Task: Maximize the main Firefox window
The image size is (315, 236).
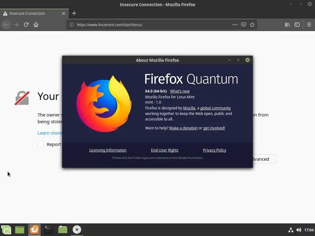Action: click(300, 4)
